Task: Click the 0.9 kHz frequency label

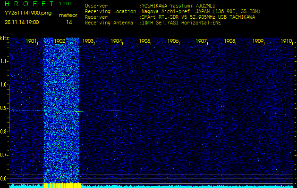Action: pos(4,108)
